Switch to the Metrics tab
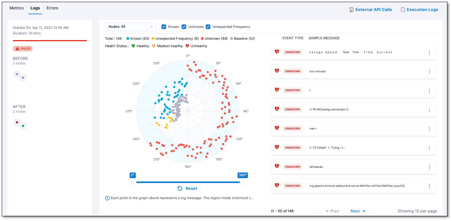The width and height of the screenshot is (452, 221). point(16,8)
